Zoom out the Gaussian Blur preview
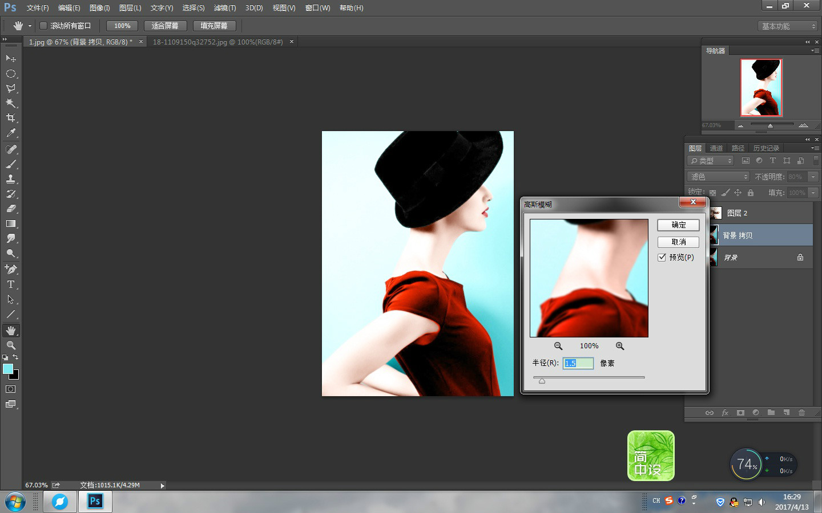The width and height of the screenshot is (822, 513). [x=558, y=346]
